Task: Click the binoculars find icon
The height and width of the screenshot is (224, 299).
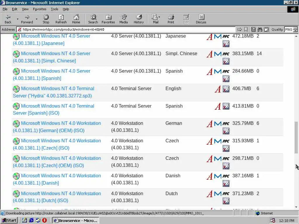Action: (260, 29)
